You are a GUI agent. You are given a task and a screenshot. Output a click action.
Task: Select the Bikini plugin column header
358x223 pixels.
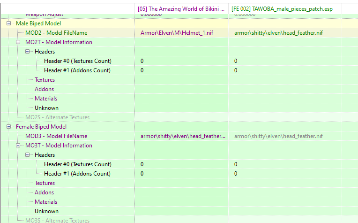coord(181,9)
